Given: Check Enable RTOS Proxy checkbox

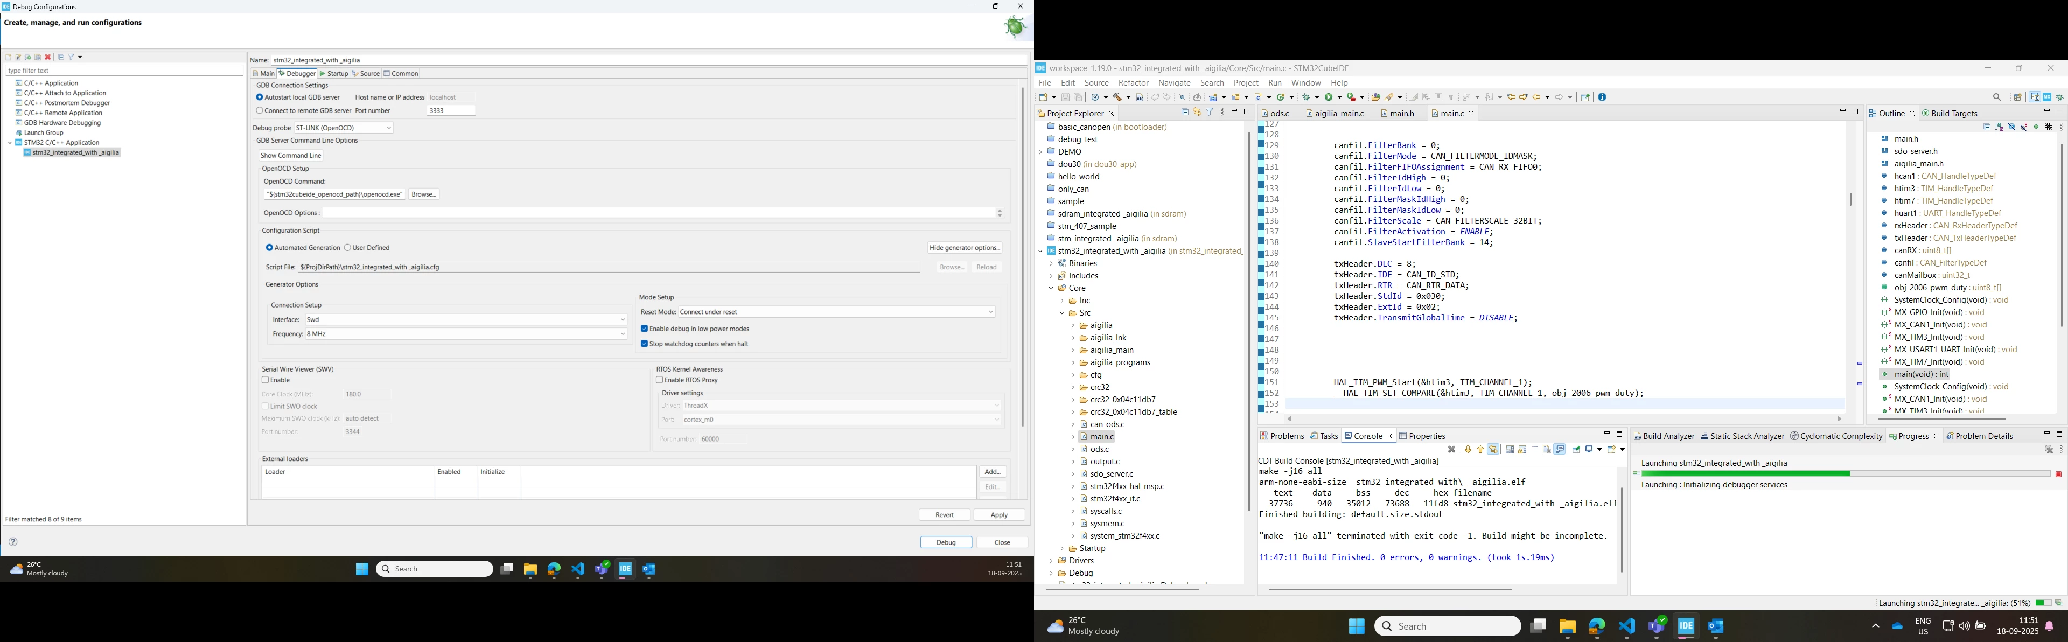Looking at the screenshot, I should tap(659, 380).
